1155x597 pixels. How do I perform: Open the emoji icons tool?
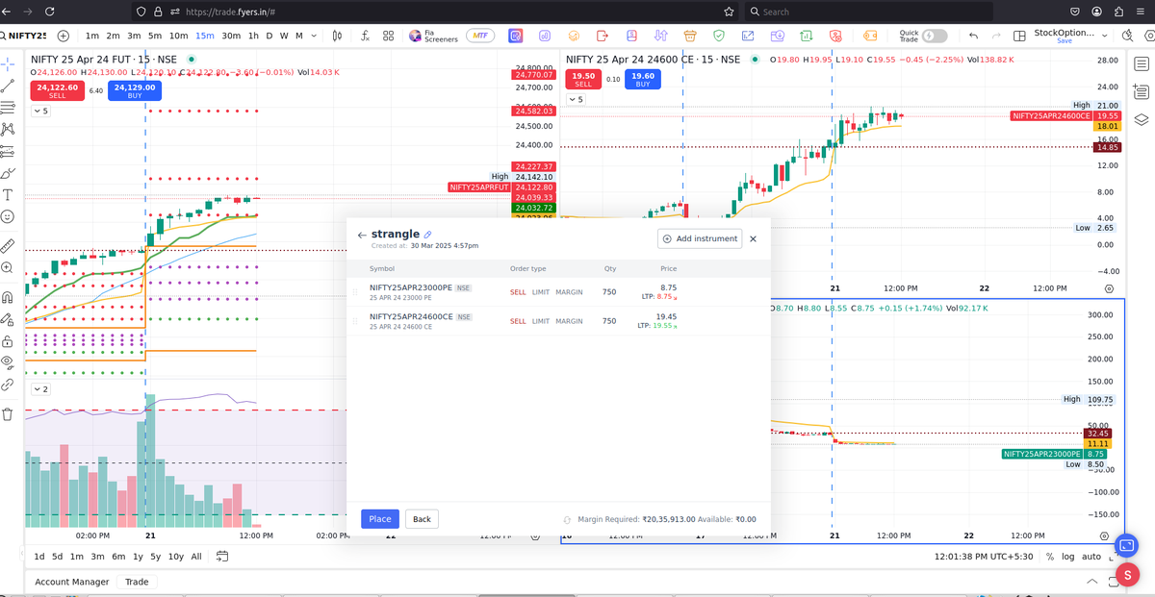point(8,217)
